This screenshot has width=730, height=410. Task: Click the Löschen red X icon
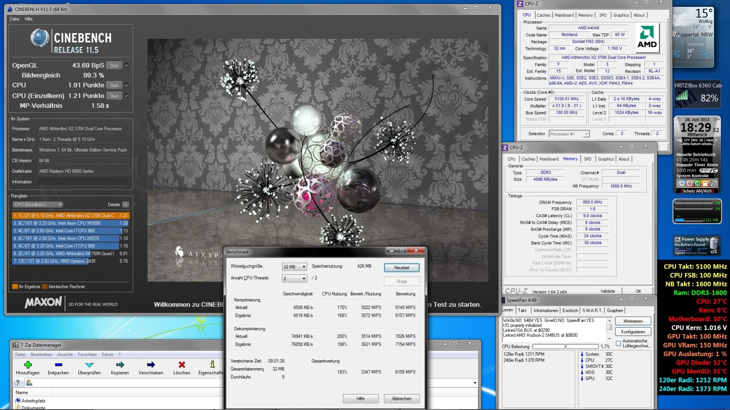tap(181, 365)
